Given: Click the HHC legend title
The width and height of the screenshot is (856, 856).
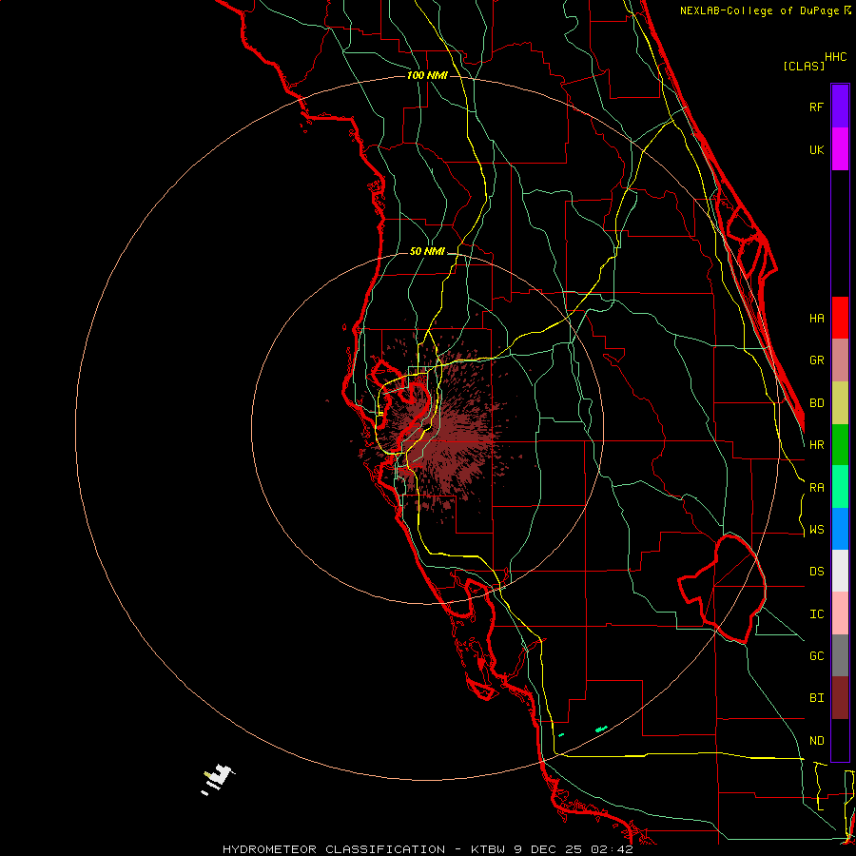Looking at the screenshot, I should point(836,57).
